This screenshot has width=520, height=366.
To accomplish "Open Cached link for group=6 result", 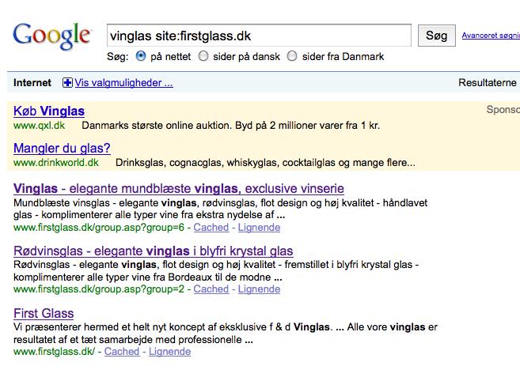I will (211, 227).
